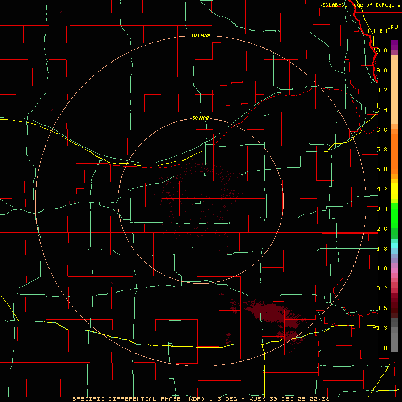
Task: Click the (KDP) abbreviation in the caption
Action: click(x=194, y=399)
